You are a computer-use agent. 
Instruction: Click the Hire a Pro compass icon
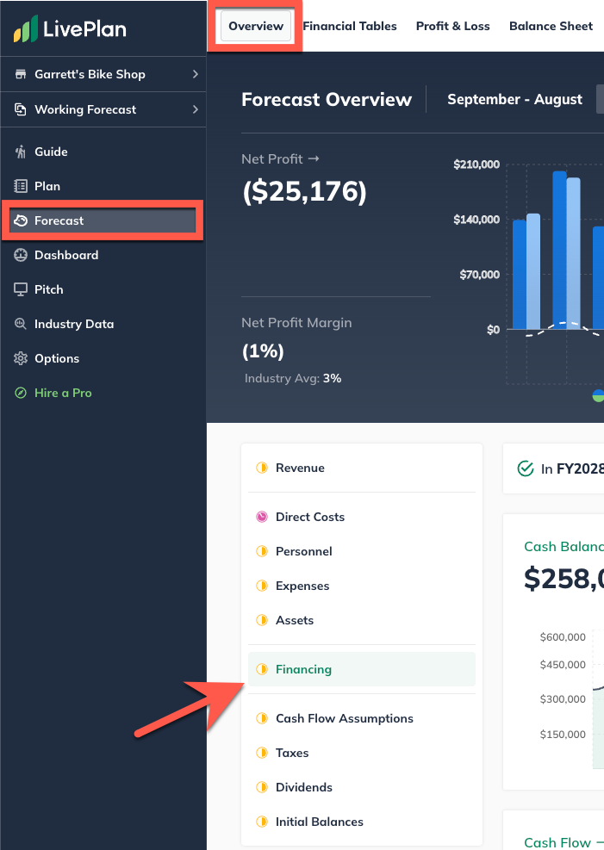click(x=21, y=393)
